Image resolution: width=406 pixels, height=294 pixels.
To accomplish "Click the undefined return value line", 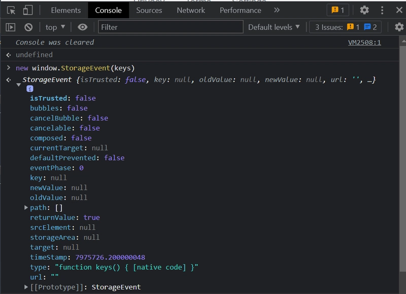I will [x=34, y=55].
